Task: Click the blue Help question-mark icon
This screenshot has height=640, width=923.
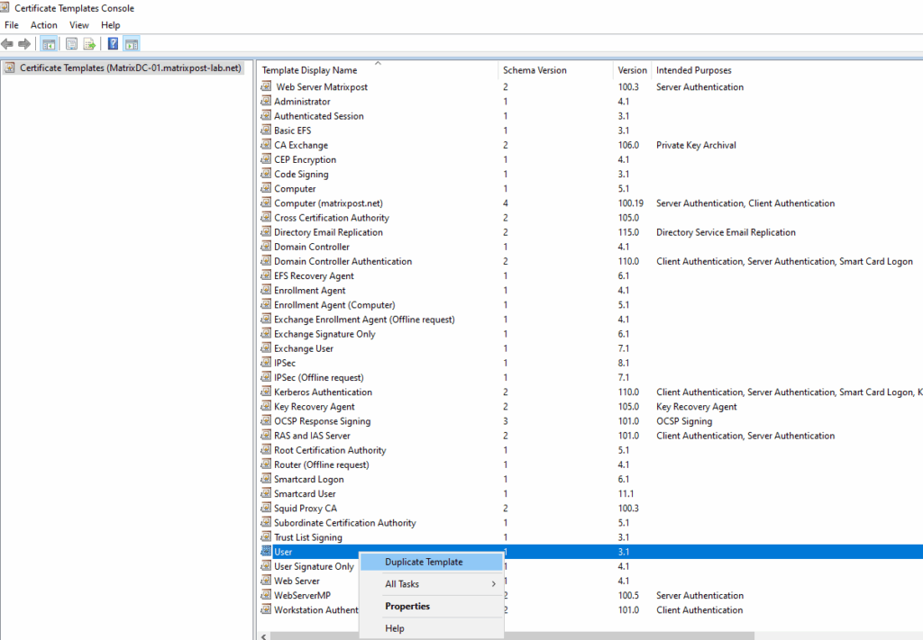Action: [114, 44]
